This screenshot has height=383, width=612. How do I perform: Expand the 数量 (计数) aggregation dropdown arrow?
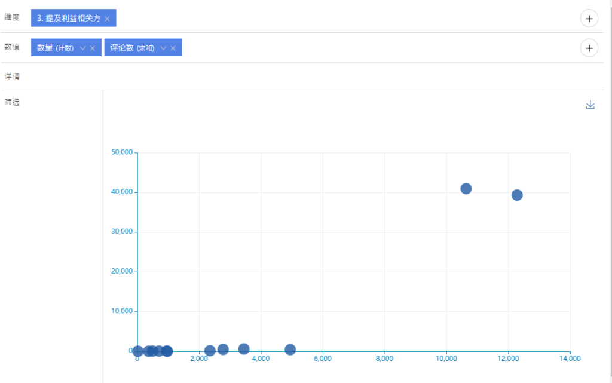tap(82, 48)
